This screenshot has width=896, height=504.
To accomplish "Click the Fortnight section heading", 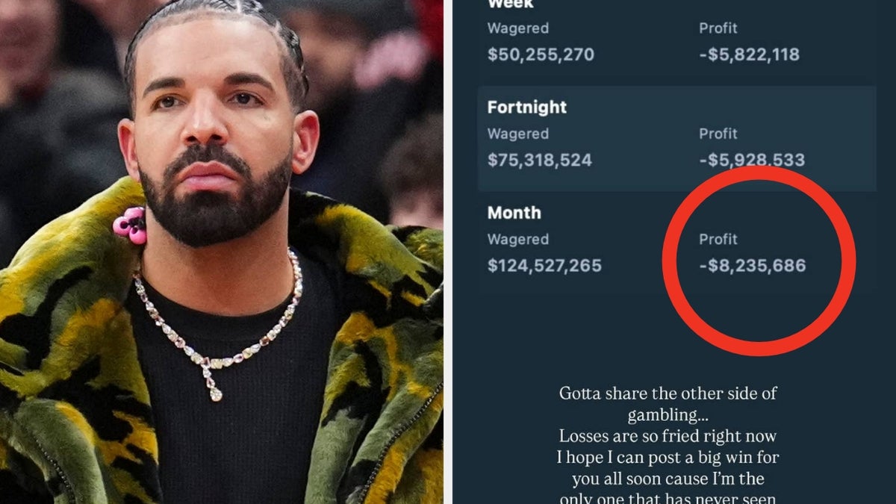I will pos(526,108).
